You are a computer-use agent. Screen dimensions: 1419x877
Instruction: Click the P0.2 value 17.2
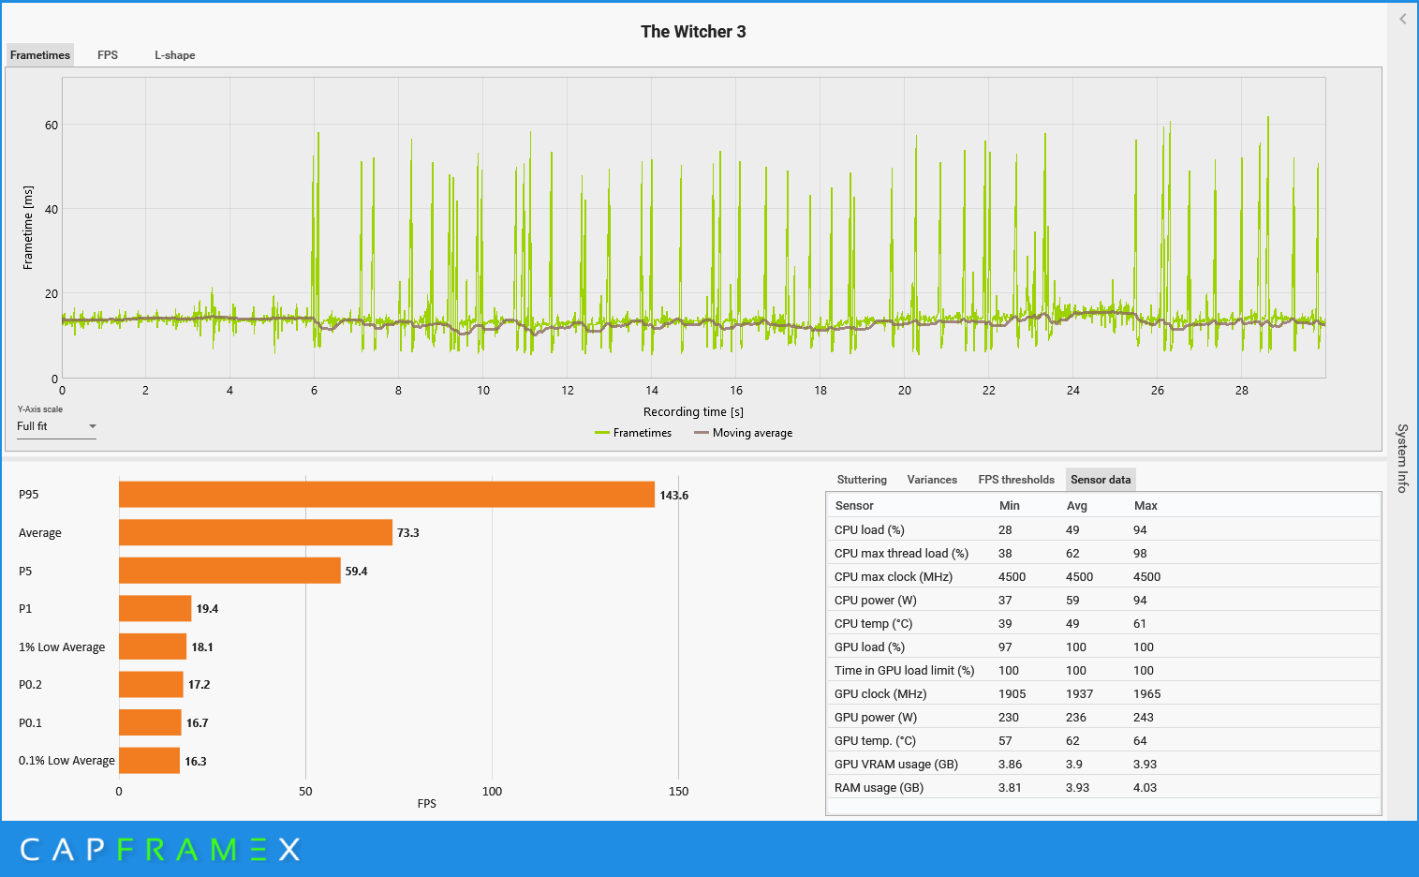(x=199, y=685)
